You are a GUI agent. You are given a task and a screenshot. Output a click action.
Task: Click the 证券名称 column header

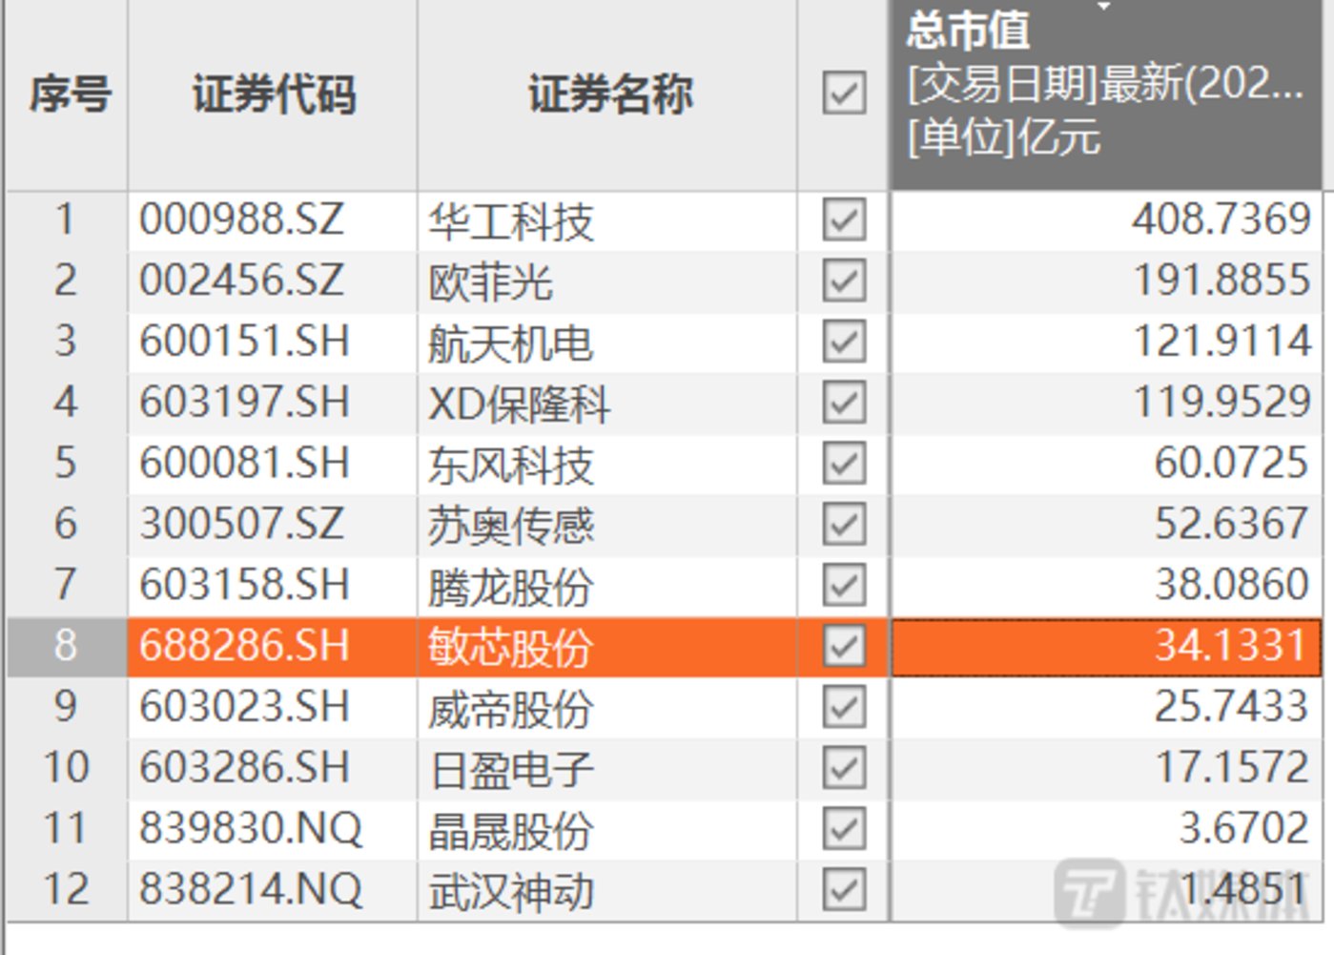pos(608,95)
